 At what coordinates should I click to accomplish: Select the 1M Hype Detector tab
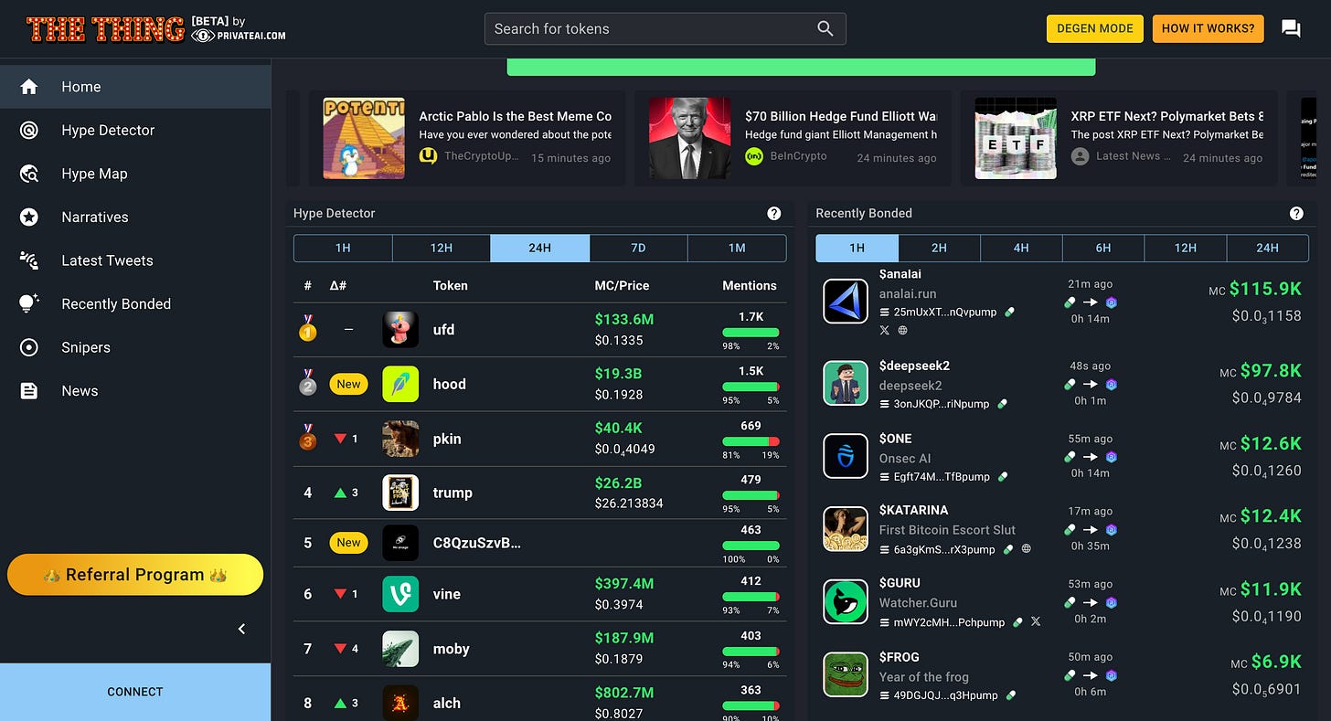737,248
